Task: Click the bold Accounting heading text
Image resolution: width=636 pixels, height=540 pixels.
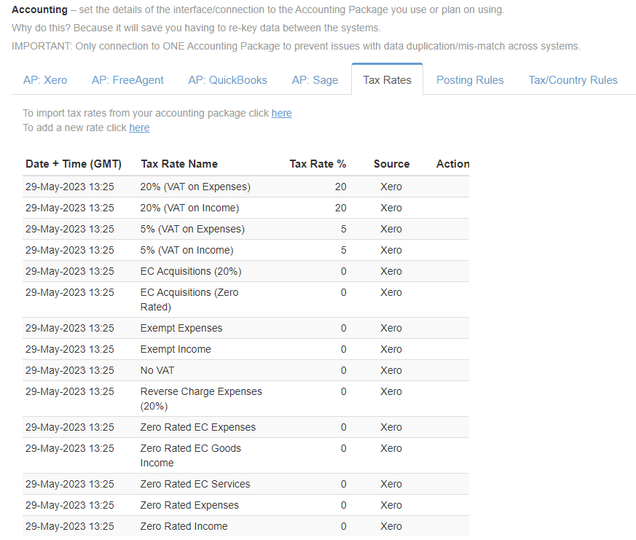Action: [x=40, y=9]
